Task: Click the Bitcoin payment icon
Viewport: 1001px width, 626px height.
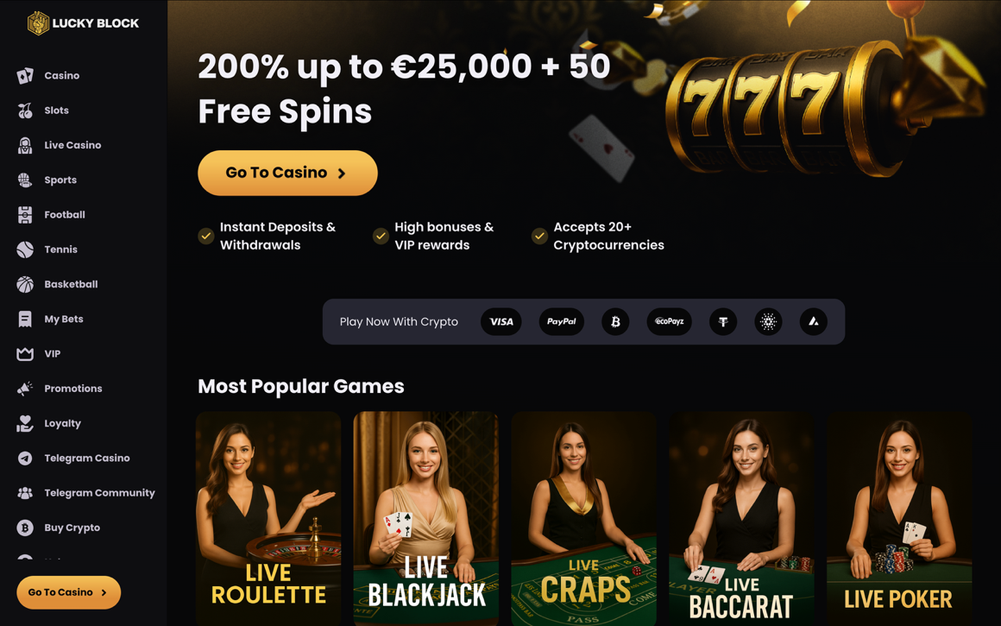Action: [x=615, y=321]
